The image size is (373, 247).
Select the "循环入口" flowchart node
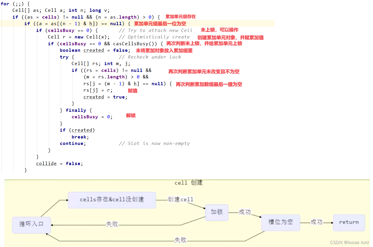[31, 225]
